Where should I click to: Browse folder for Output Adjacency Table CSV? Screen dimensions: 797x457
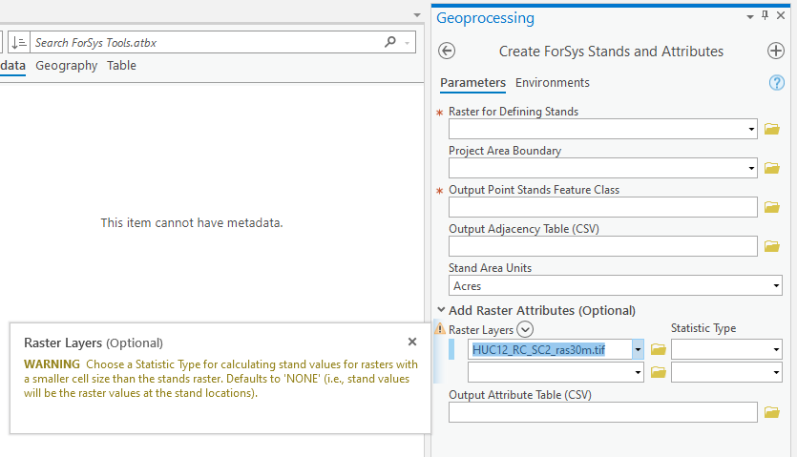772,246
